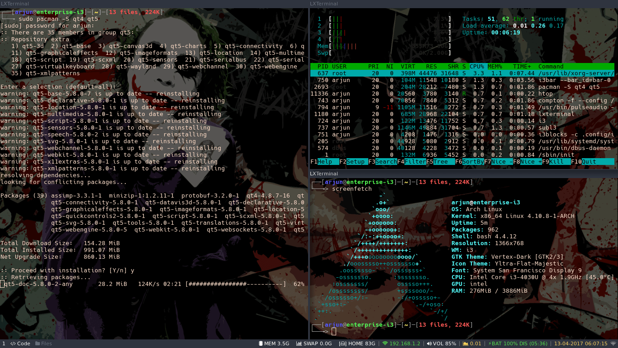Select the subl3 process row (PID 737)
Image resolution: width=618 pixels, height=348 pixels.
462,128
